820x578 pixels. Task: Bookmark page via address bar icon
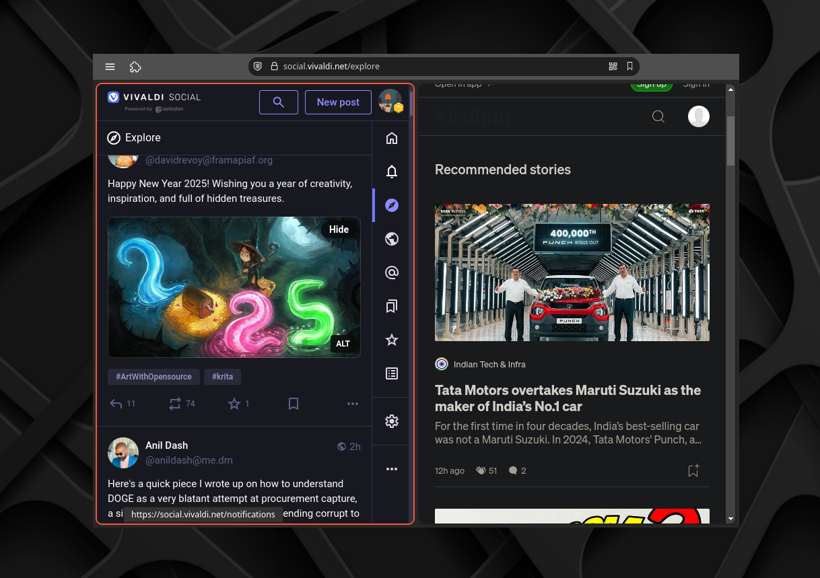(629, 66)
